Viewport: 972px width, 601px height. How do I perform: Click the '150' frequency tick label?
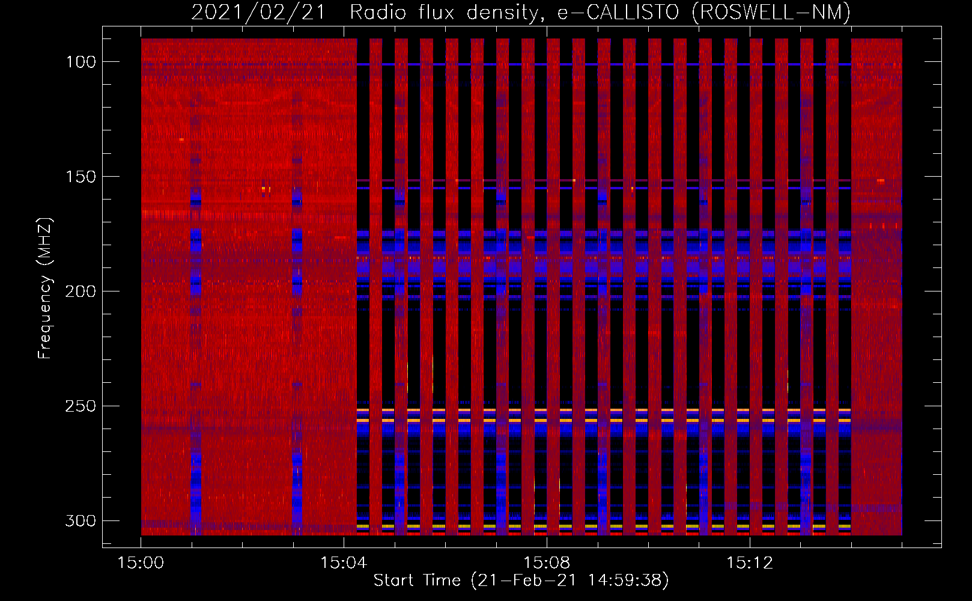pyautogui.click(x=80, y=177)
